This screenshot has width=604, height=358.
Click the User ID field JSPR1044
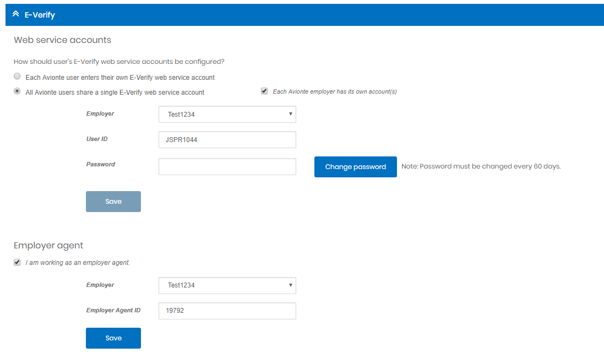(x=227, y=139)
